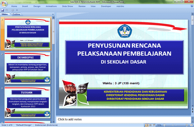Click thumbnail pane scroll up arrow

click(x=53, y=18)
